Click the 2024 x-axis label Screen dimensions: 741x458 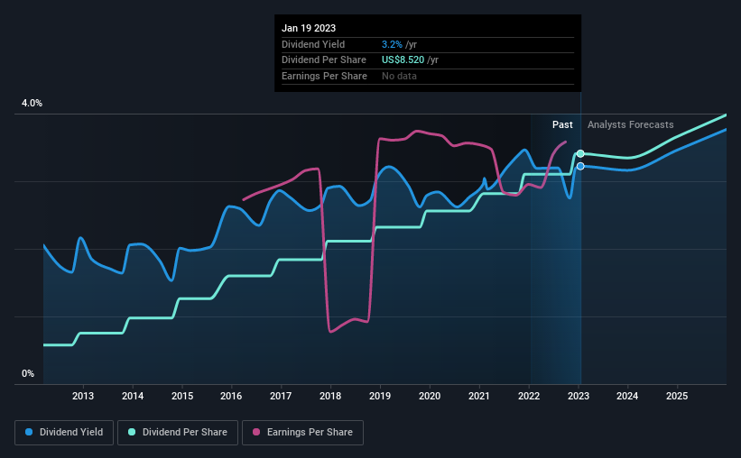(x=627, y=396)
